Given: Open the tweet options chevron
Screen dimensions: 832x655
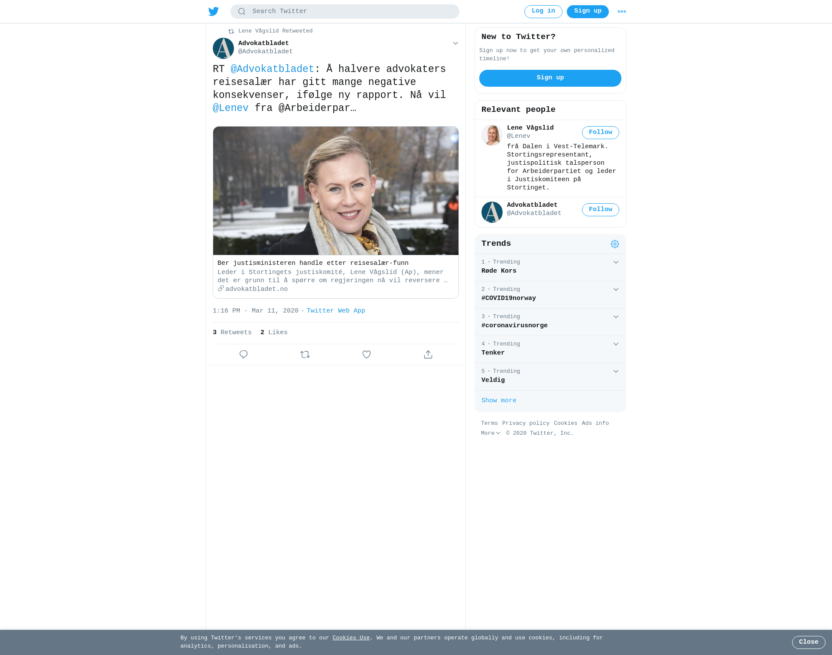Looking at the screenshot, I should coord(455,43).
